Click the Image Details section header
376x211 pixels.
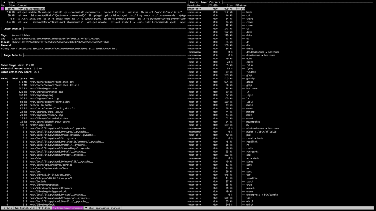[x=13, y=55]
